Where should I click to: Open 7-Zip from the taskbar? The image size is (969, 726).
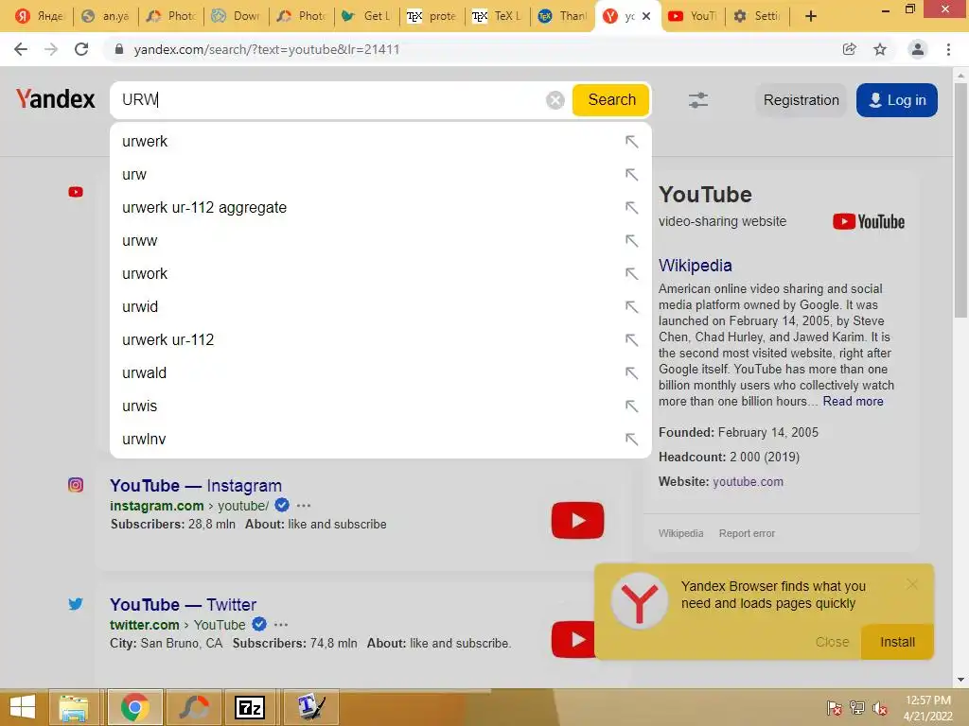250,707
